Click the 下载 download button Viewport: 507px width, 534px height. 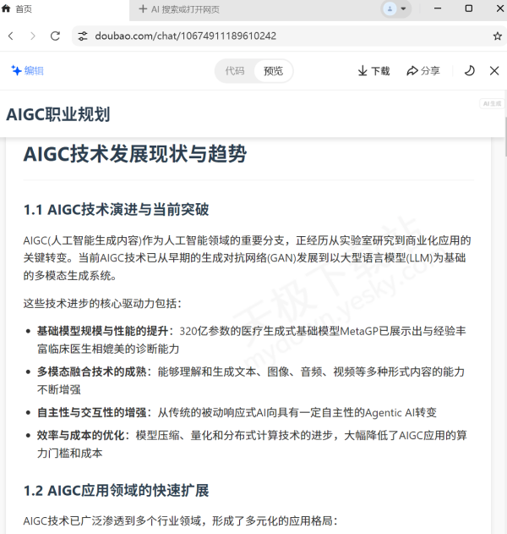point(373,71)
